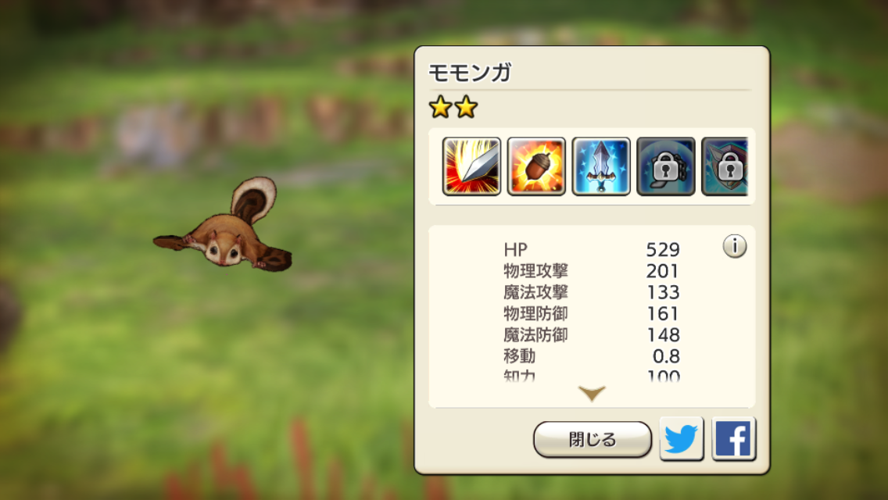
Task: Expand stats list with down arrow
Action: click(592, 393)
